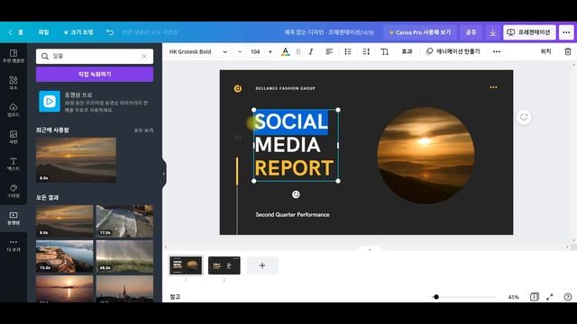
Task: Go back using the Home arrow
Action: click(16, 32)
